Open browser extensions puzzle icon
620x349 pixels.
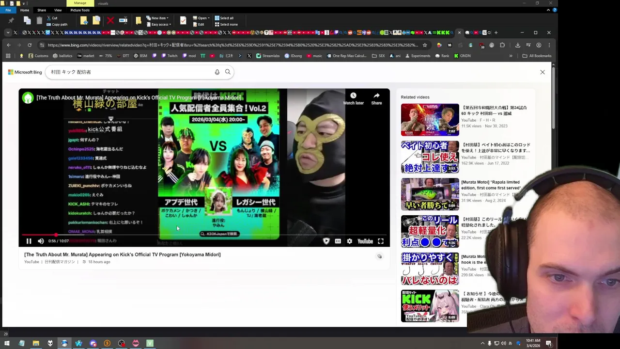tap(502, 45)
